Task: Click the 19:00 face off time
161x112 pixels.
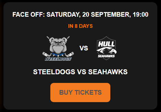Action: coord(140,15)
